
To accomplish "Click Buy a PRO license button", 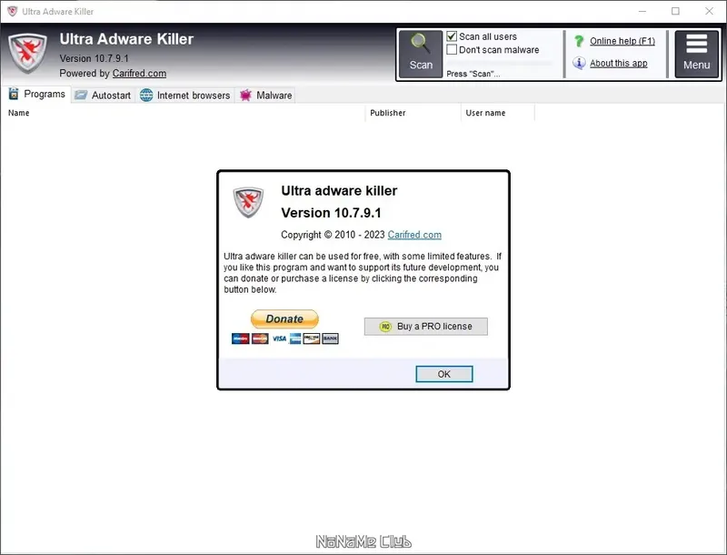I will coord(425,327).
